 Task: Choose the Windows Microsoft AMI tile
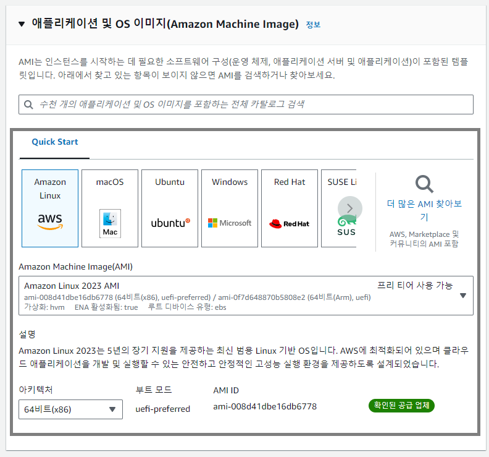coord(230,208)
